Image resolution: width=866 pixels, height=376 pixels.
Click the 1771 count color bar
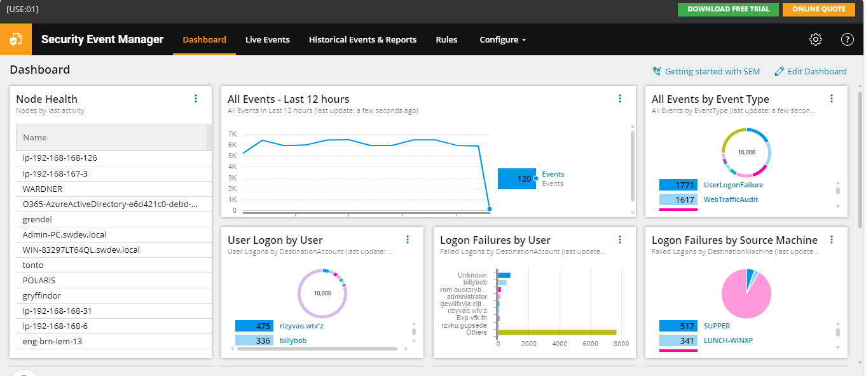[x=678, y=185]
